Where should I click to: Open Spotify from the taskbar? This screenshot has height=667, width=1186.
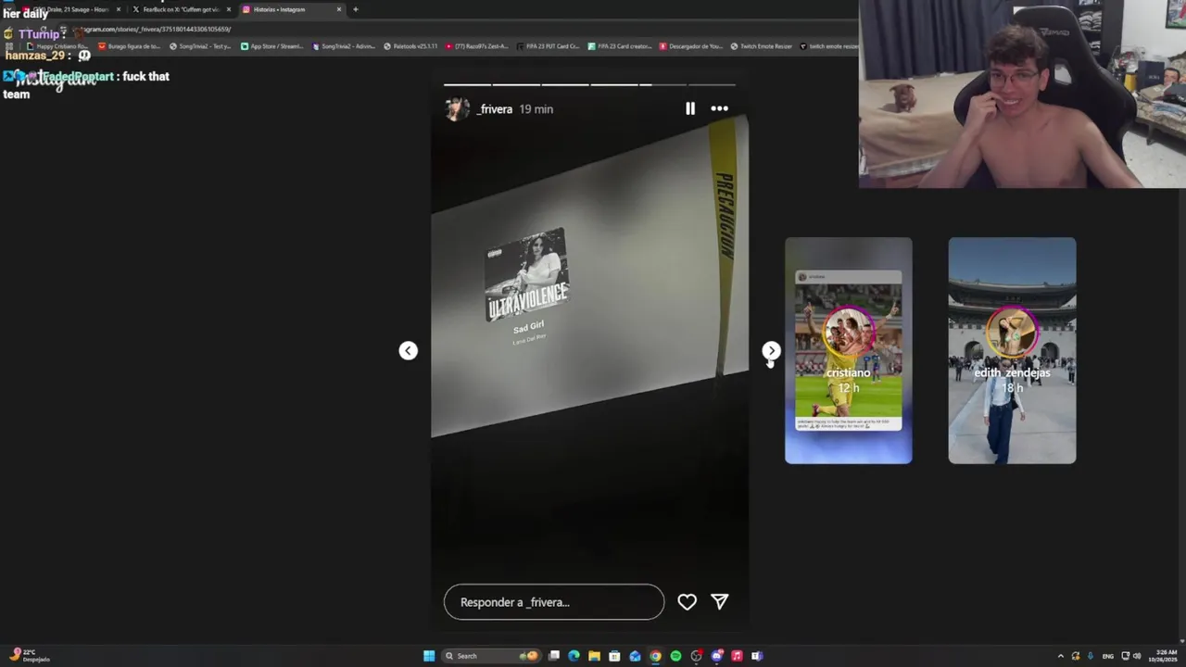point(675,656)
